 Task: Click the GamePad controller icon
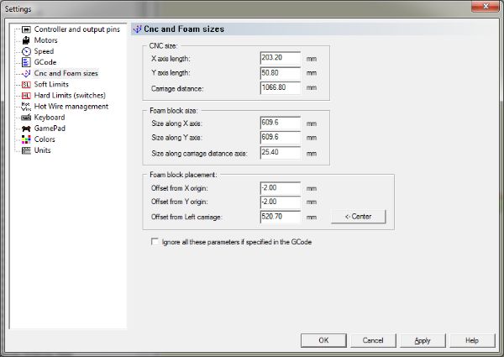(x=26, y=129)
